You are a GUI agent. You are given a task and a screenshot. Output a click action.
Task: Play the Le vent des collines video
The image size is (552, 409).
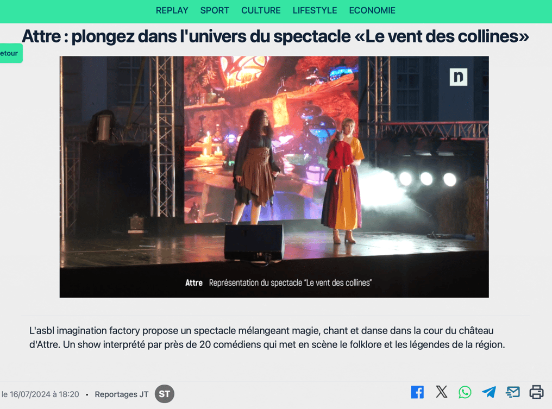[x=274, y=177]
